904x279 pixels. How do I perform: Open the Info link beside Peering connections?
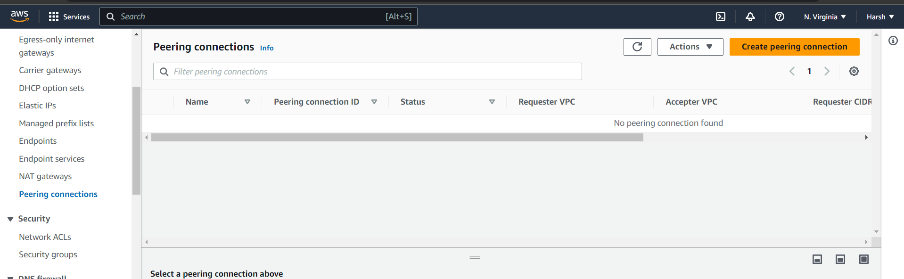266,48
